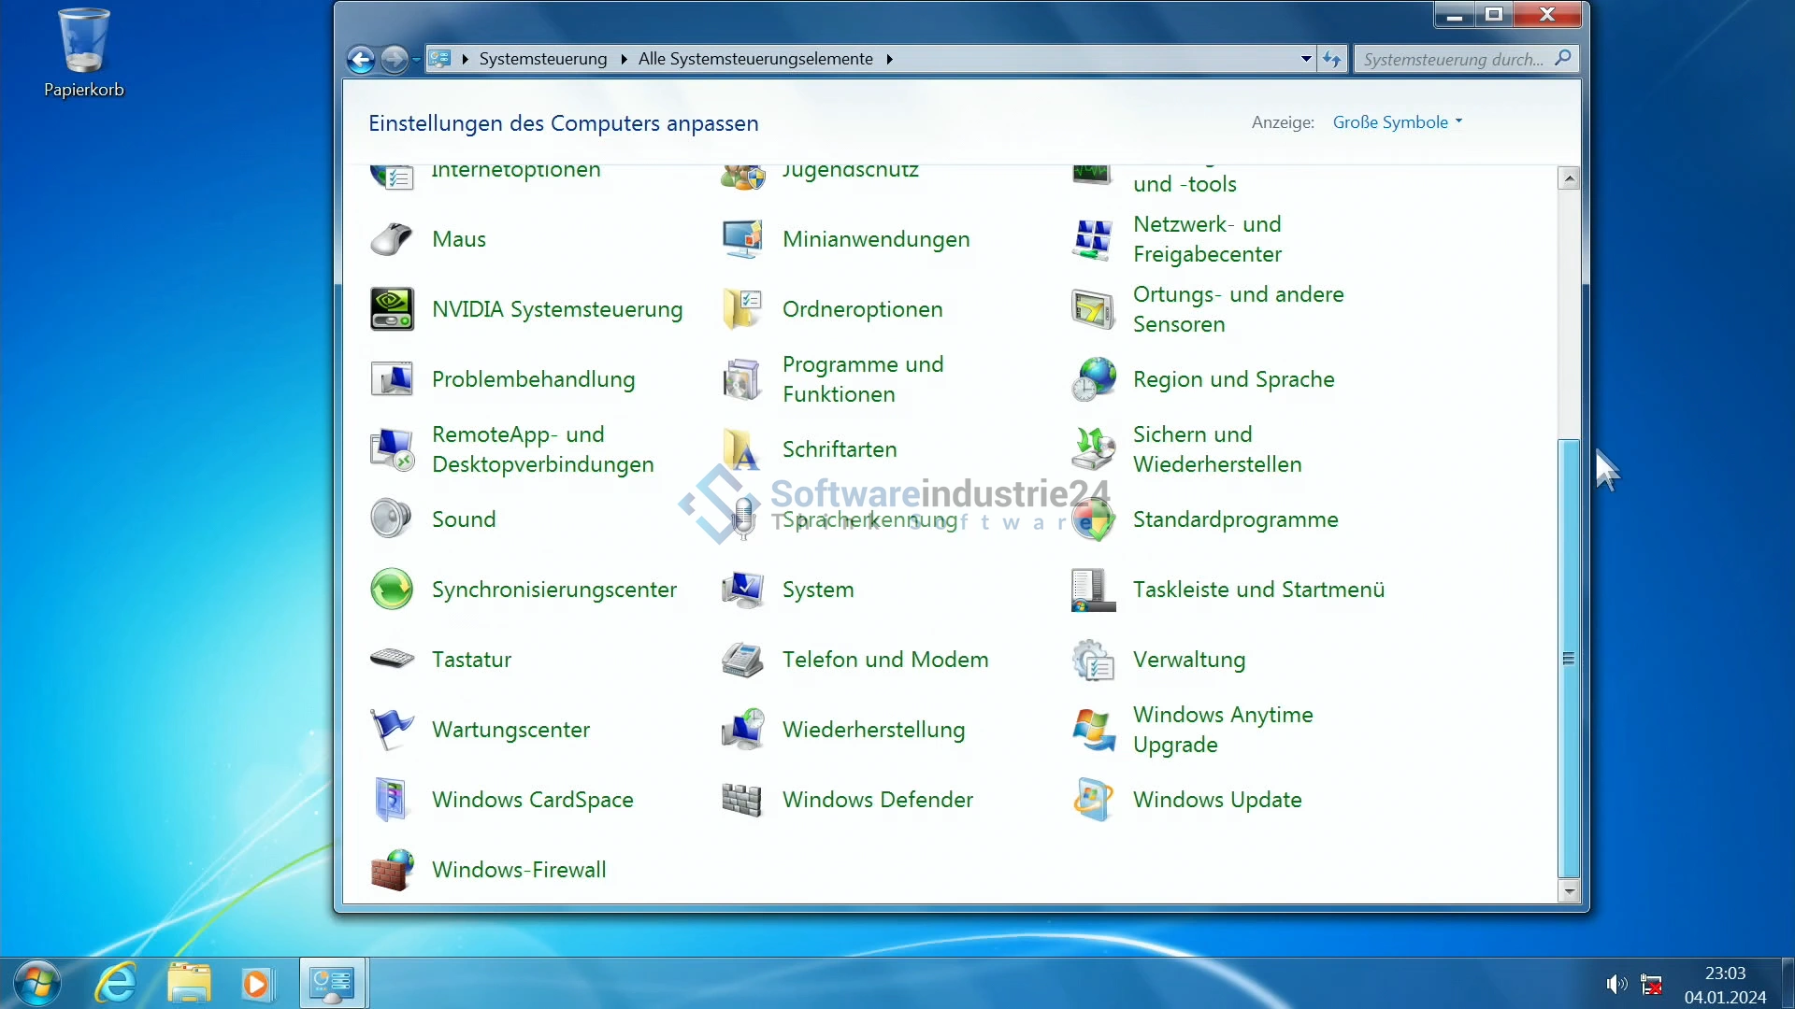Viewport: 1795px width, 1009px height.
Task: Open the Maus mouse icon
Action: pos(392,239)
